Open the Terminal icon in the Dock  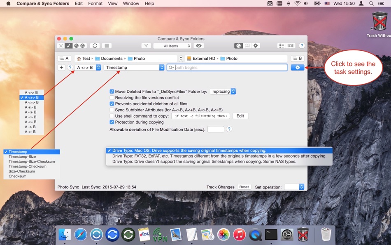(x=271, y=235)
